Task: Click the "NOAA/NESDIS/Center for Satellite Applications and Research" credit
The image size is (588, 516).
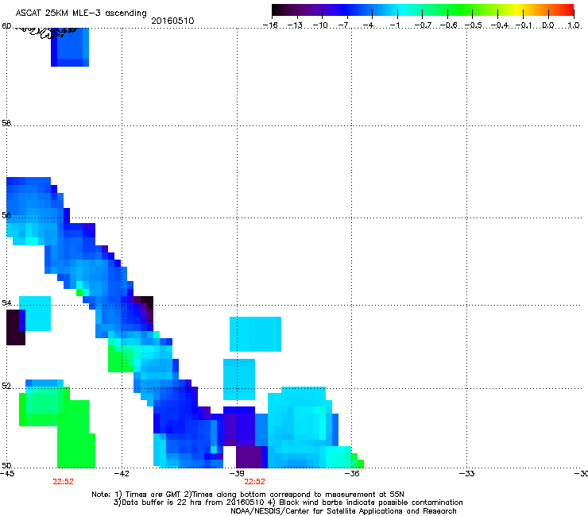Action: pyautogui.click(x=343, y=511)
